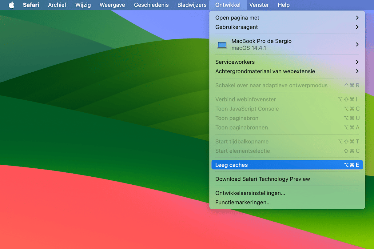
Task: Choose Download Safari Technology Preview
Action: (287, 179)
